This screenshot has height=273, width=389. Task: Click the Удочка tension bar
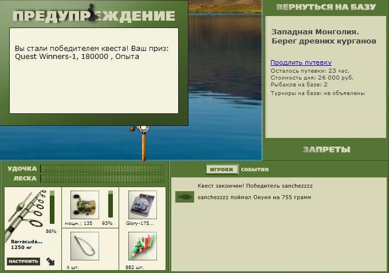(102, 169)
